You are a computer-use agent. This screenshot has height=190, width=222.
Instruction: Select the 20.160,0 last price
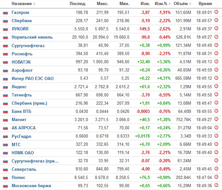click(x=80, y=37)
